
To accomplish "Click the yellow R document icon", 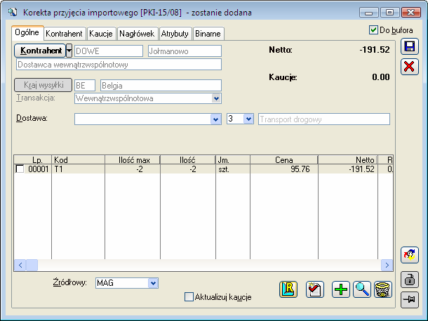I will (x=288, y=289).
